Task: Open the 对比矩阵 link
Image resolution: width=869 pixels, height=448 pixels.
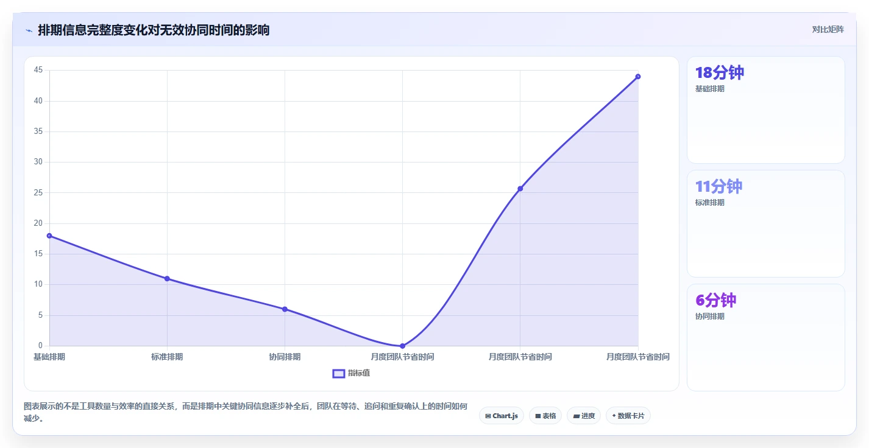Action: (x=828, y=29)
